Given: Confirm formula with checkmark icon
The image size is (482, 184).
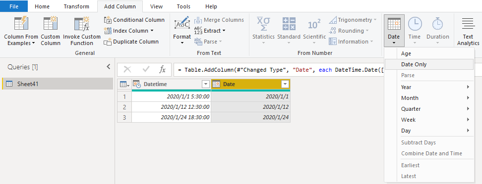Looking at the screenshot, I should click(x=146, y=70).
